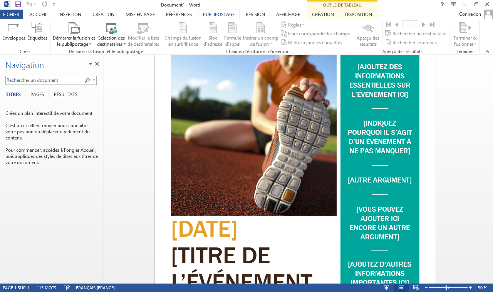The image size is (493, 292).
Task: Open Word Help question mark
Action: click(x=442, y=5)
